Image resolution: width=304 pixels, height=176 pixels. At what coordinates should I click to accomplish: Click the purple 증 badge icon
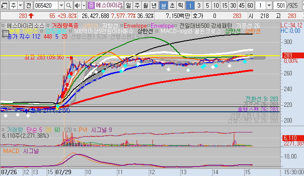coord(91,5)
